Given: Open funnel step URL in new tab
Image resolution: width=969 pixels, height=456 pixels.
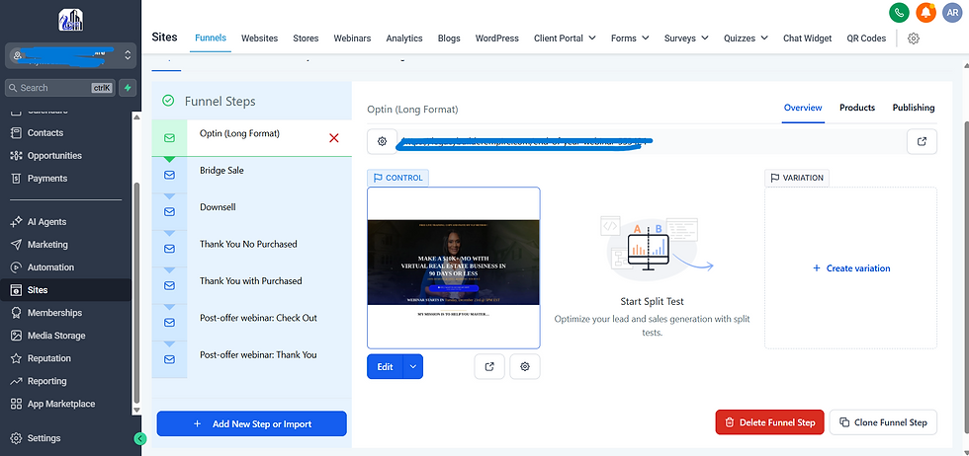Looking at the screenshot, I should coord(922,141).
